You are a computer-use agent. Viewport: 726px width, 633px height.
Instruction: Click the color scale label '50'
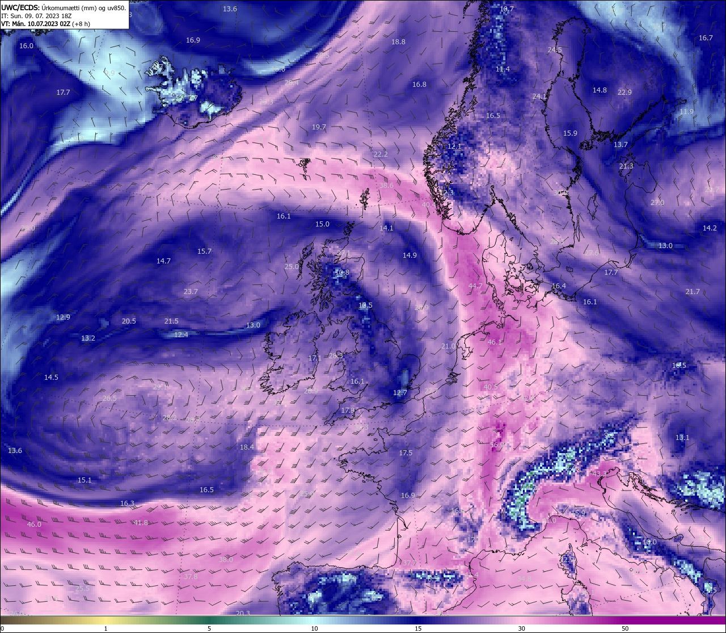[x=625, y=628]
